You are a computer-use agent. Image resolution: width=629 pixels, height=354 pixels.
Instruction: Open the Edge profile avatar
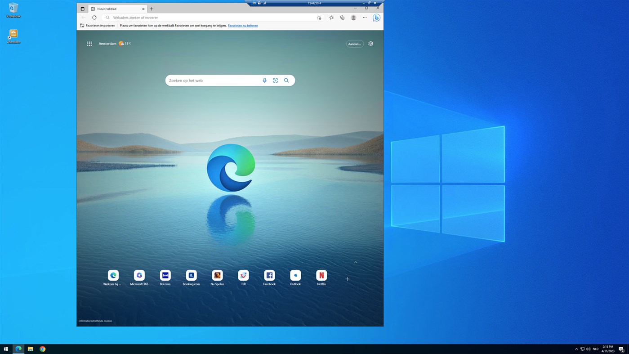pos(353,18)
